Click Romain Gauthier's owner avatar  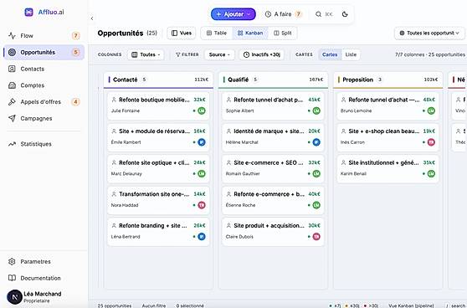[316, 173]
